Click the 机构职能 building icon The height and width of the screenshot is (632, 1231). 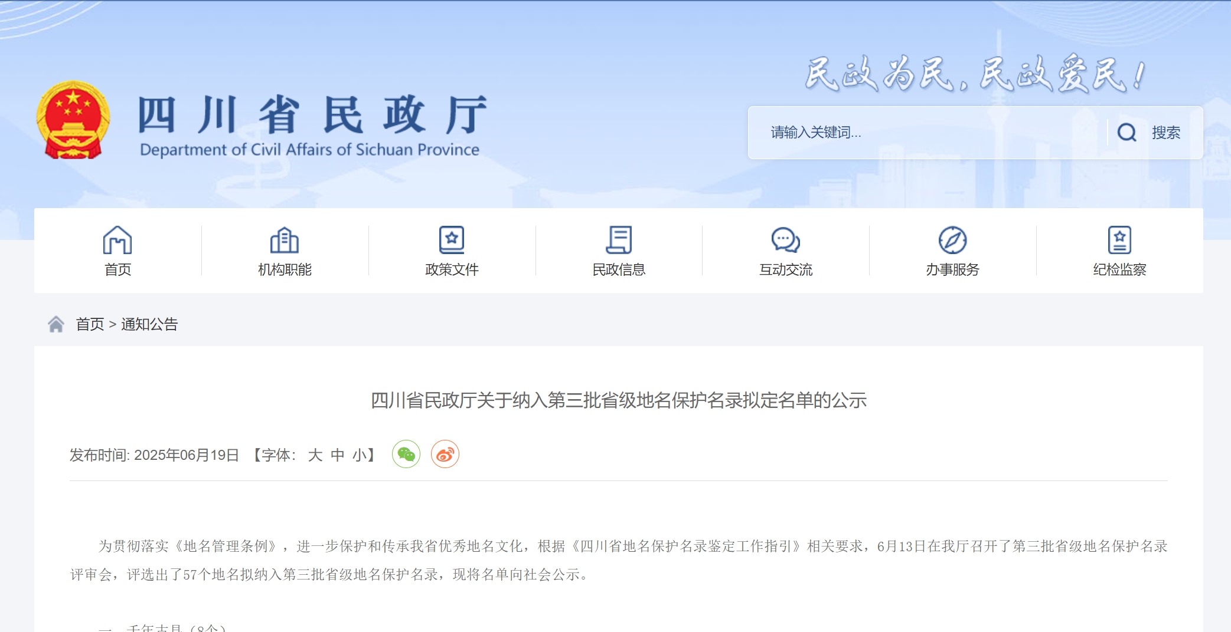[285, 240]
